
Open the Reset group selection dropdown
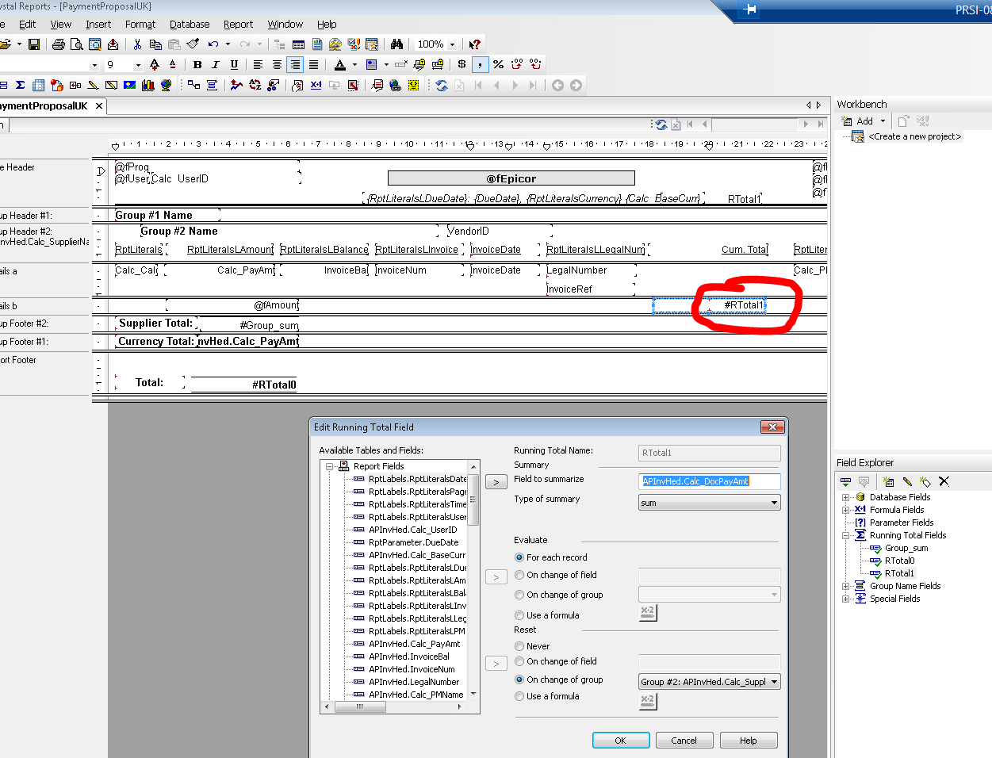point(774,682)
